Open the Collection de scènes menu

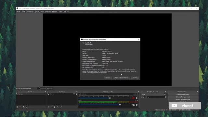51,11
